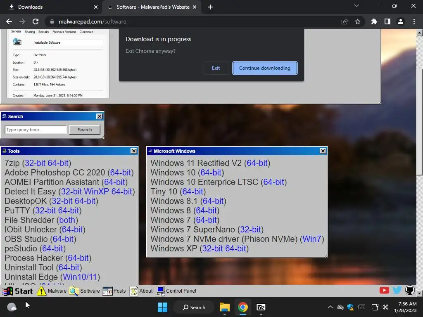The height and width of the screenshot is (317, 423).
Task: Close the Microsoft Windows panel
Action: pos(323,151)
